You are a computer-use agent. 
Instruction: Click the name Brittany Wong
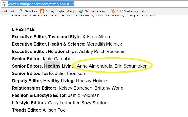(x=109, y=88)
